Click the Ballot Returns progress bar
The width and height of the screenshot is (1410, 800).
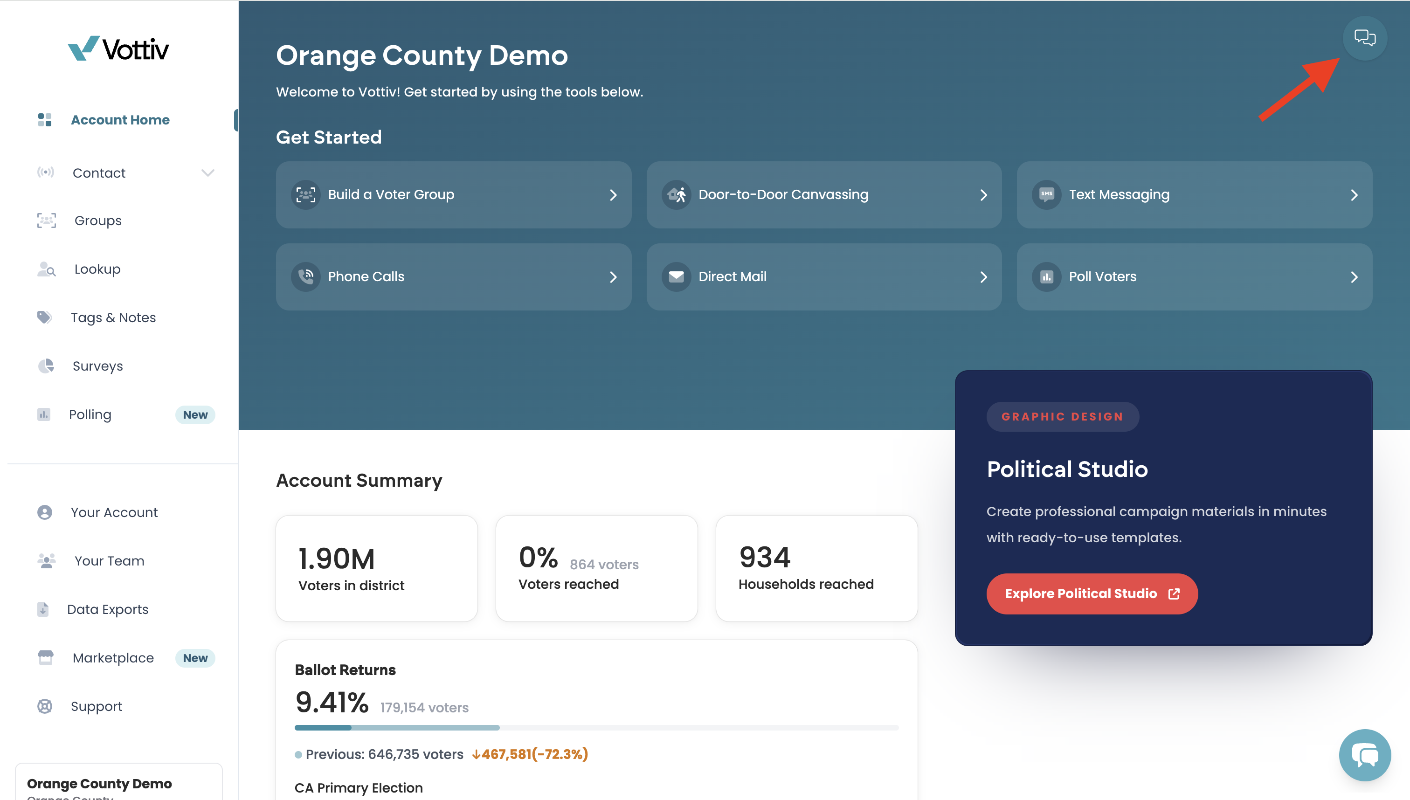tap(596, 727)
